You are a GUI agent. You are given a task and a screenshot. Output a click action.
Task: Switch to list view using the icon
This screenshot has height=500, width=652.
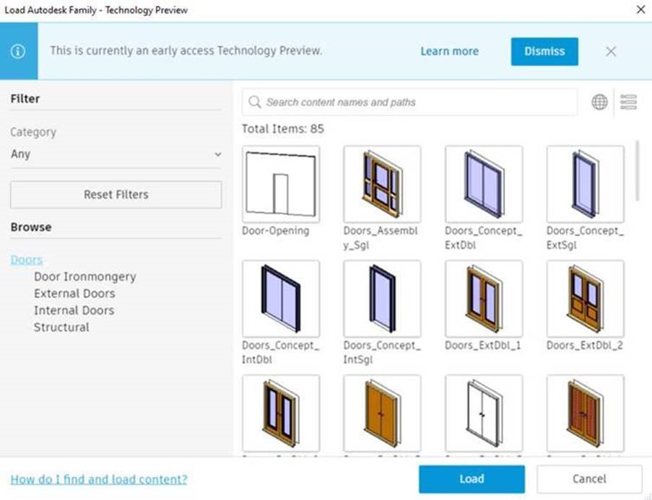point(627,102)
